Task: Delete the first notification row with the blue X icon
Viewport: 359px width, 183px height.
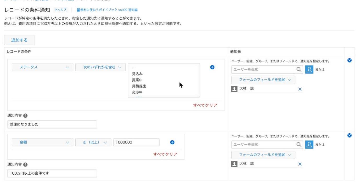Action: (x=349, y=60)
